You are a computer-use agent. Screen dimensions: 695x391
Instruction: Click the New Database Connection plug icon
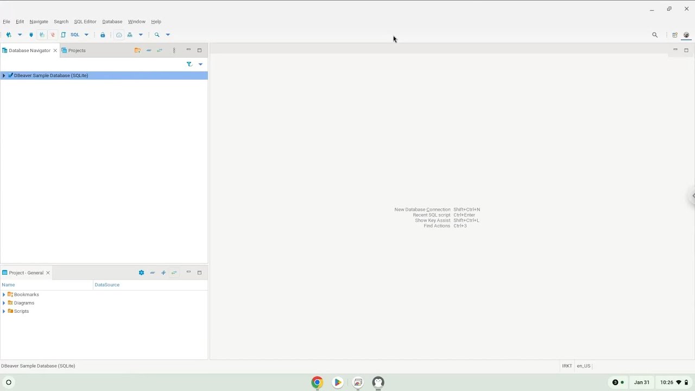[9, 35]
